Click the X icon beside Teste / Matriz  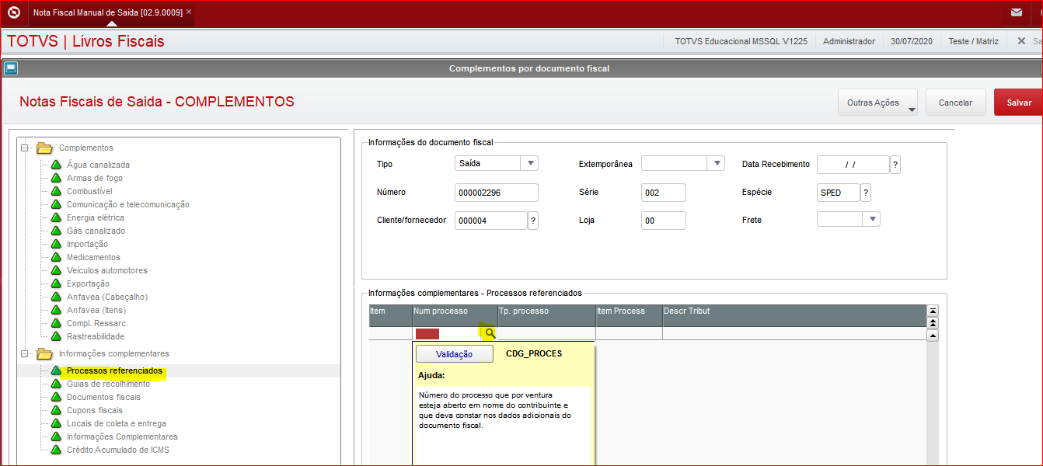(x=1021, y=41)
